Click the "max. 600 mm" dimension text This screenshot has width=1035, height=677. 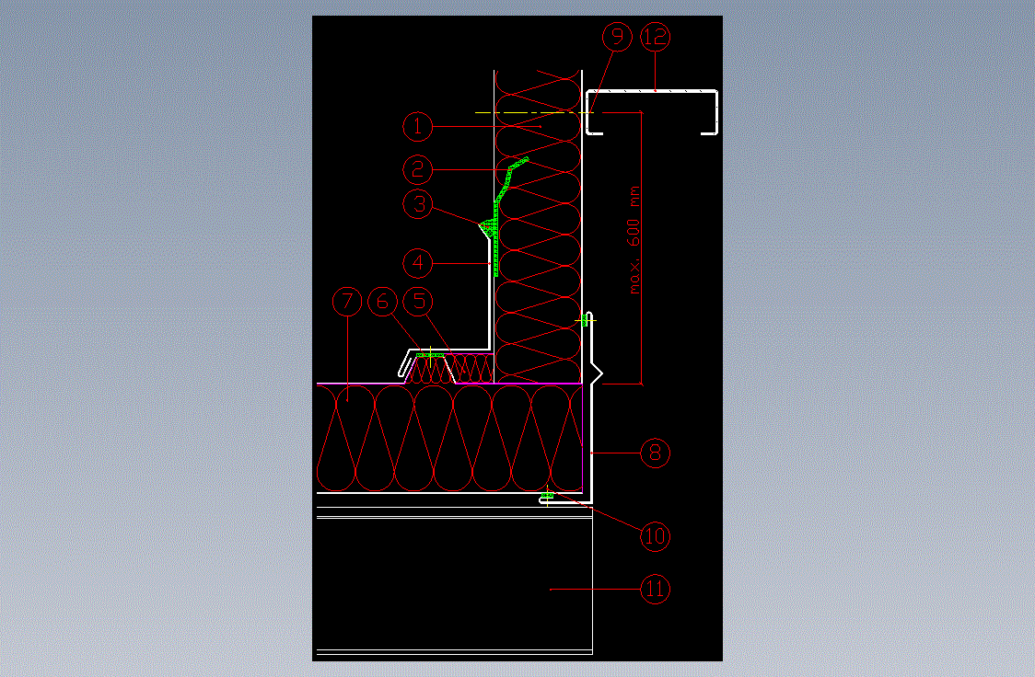[x=634, y=241]
